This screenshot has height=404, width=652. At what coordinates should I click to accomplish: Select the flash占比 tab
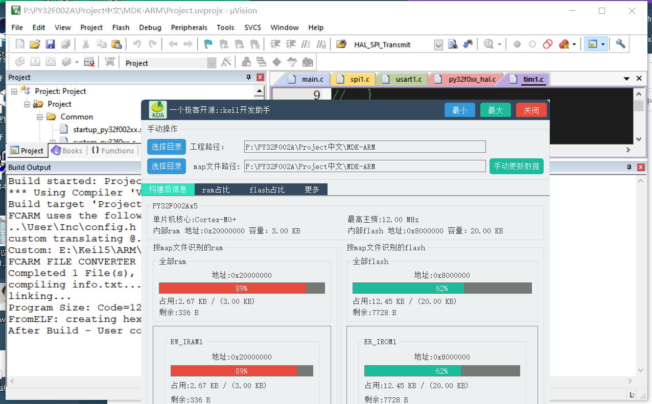click(x=267, y=189)
